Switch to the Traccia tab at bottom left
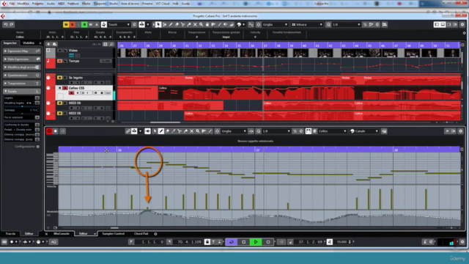Viewport: 469px width, 264px height. tap(10, 234)
